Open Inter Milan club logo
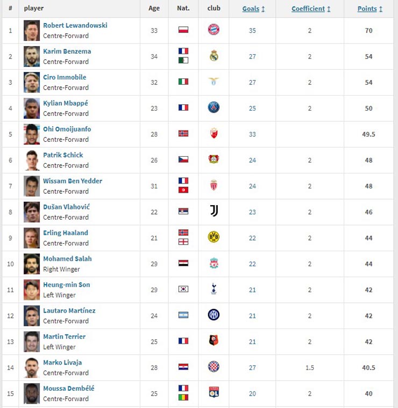This screenshot has width=398, height=408. pos(214,315)
